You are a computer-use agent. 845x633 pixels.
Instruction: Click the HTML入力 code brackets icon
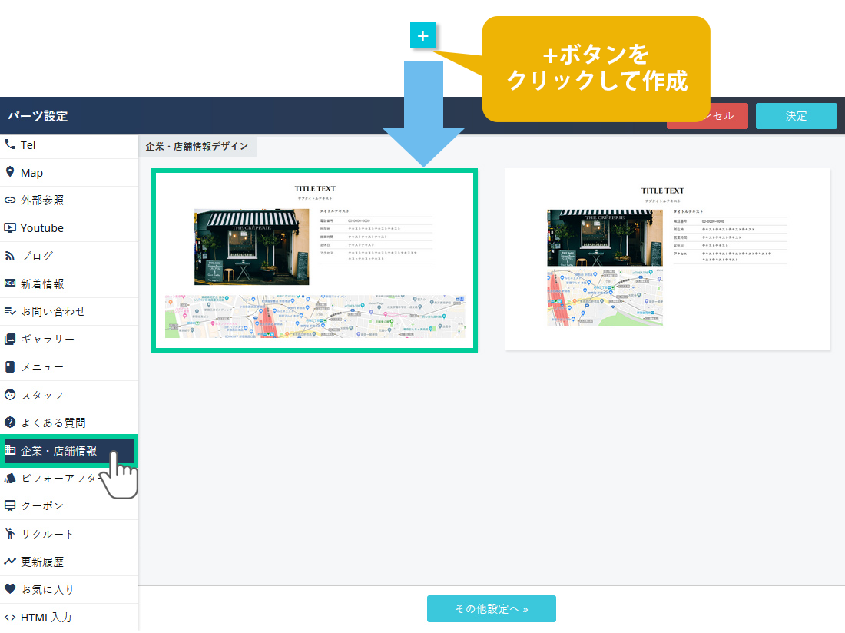point(10,617)
